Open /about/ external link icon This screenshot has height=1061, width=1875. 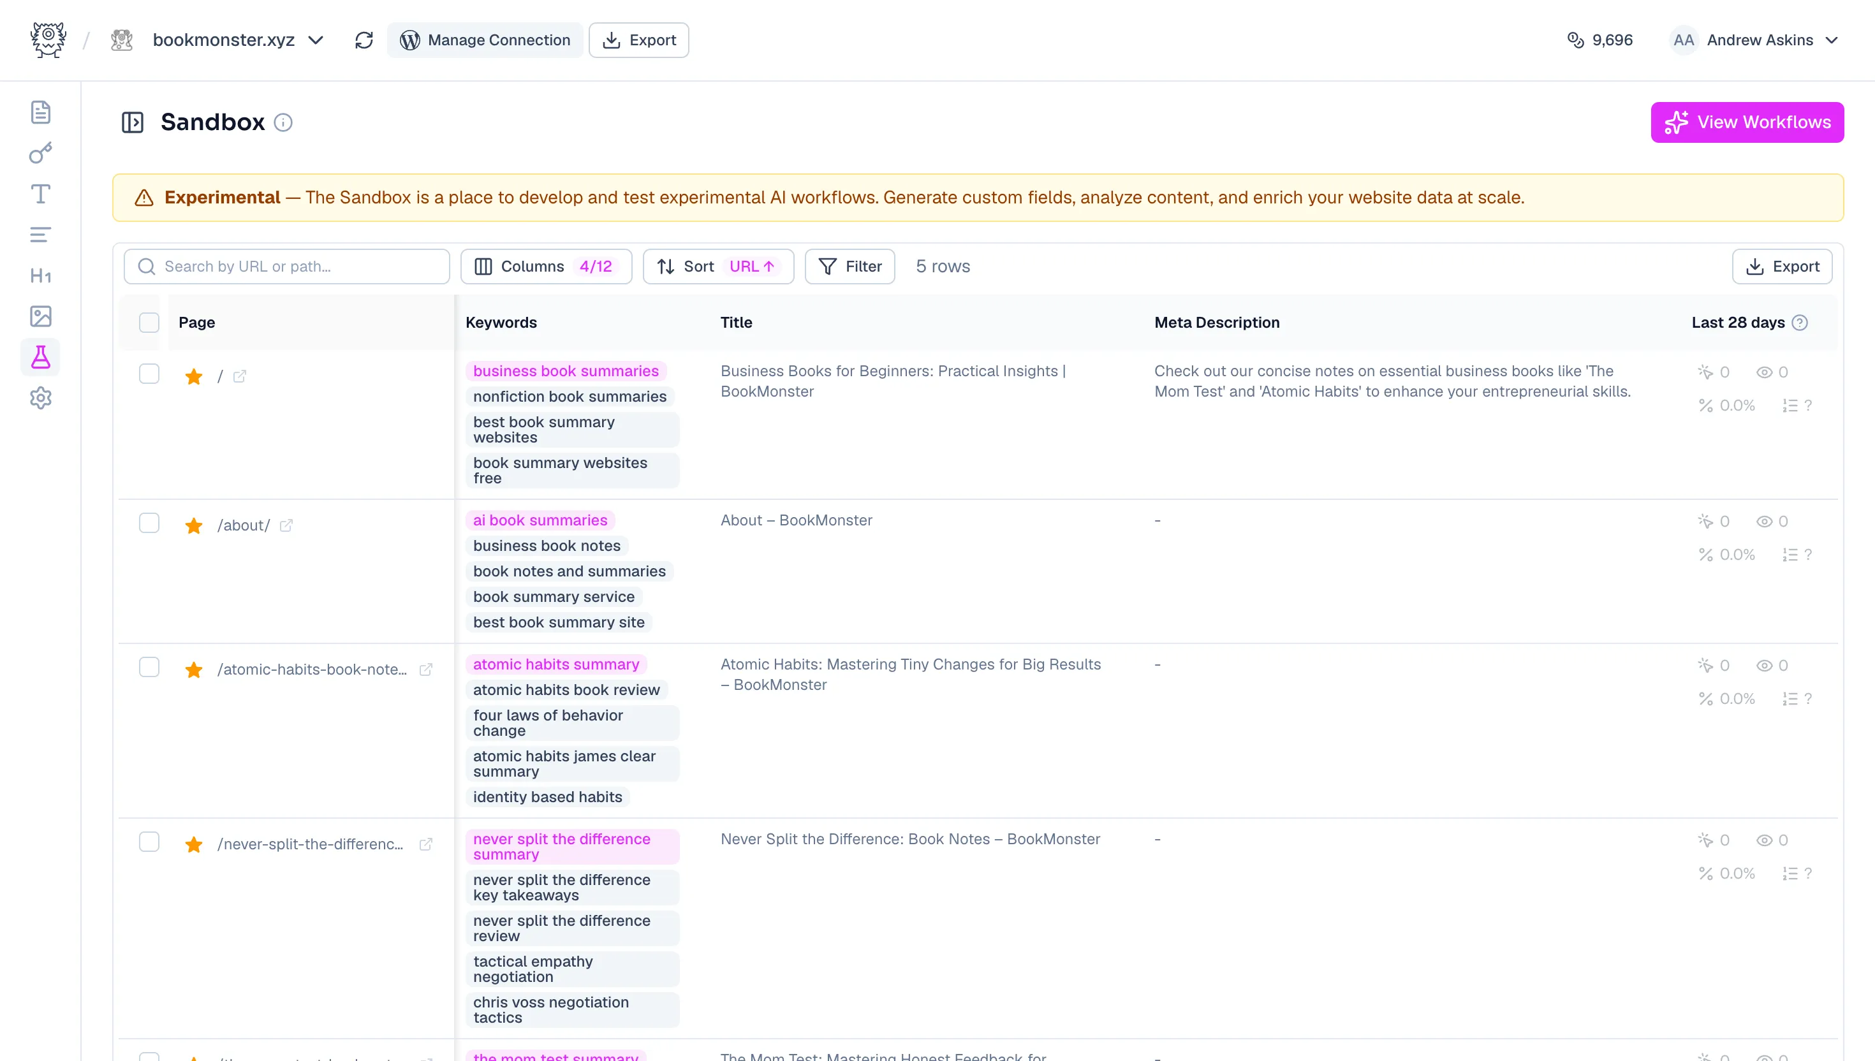click(286, 526)
